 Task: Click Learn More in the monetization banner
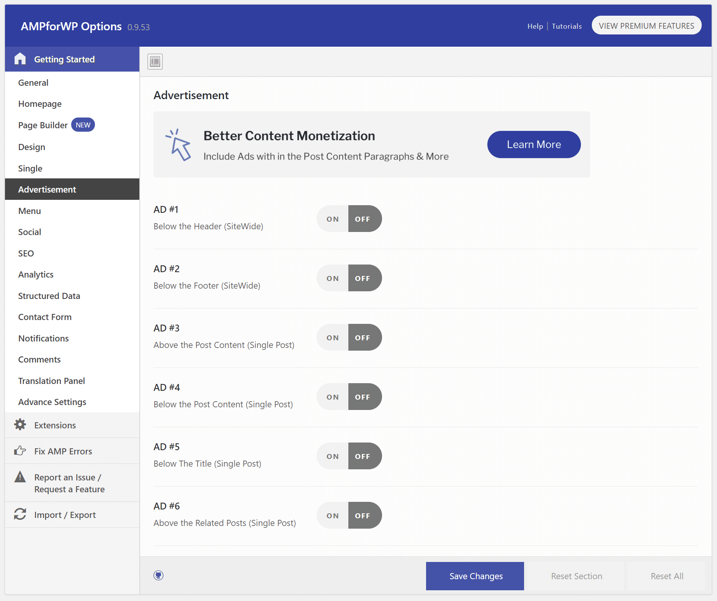[x=534, y=145]
